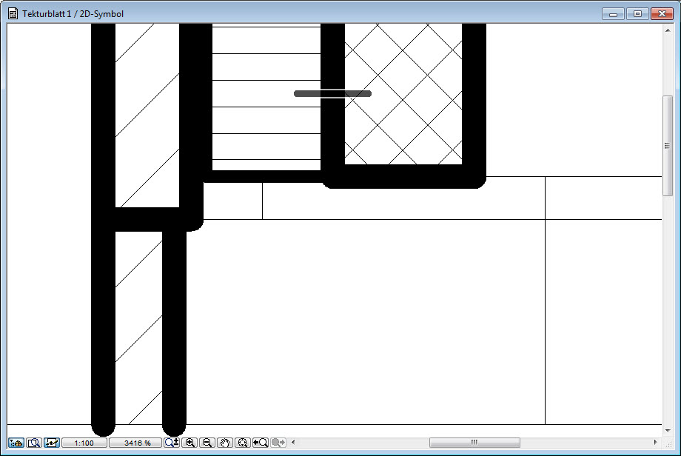This screenshot has width=681, height=456.
Task: Go to previous zoom view
Action: point(260,443)
